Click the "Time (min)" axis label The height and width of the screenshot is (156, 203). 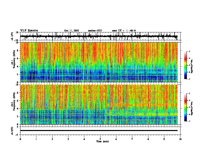(103, 141)
